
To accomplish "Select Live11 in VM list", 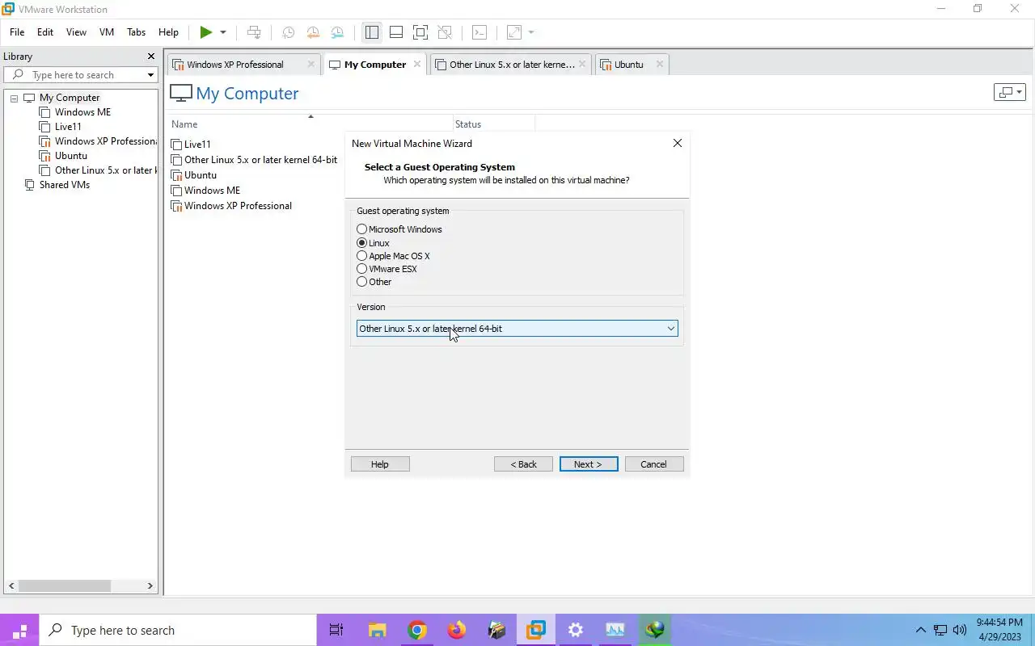I will [x=191, y=145].
